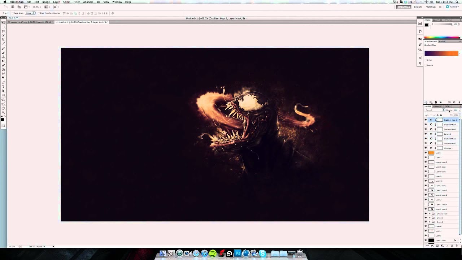Expand the Group 1 copy folder
Screen dimensions: 462x260
tap(429, 214)
